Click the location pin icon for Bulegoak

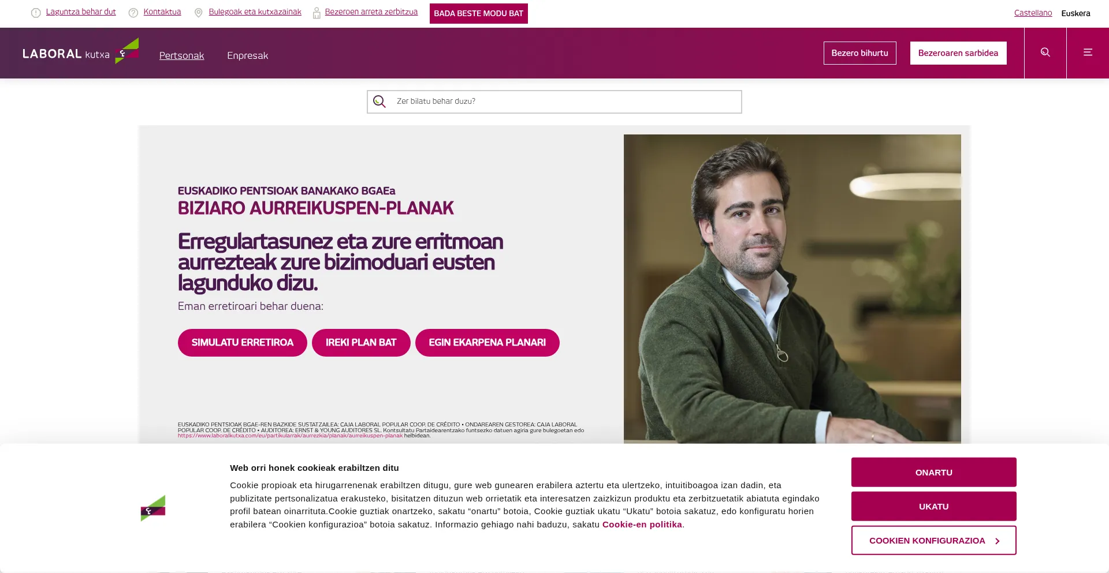199,13
